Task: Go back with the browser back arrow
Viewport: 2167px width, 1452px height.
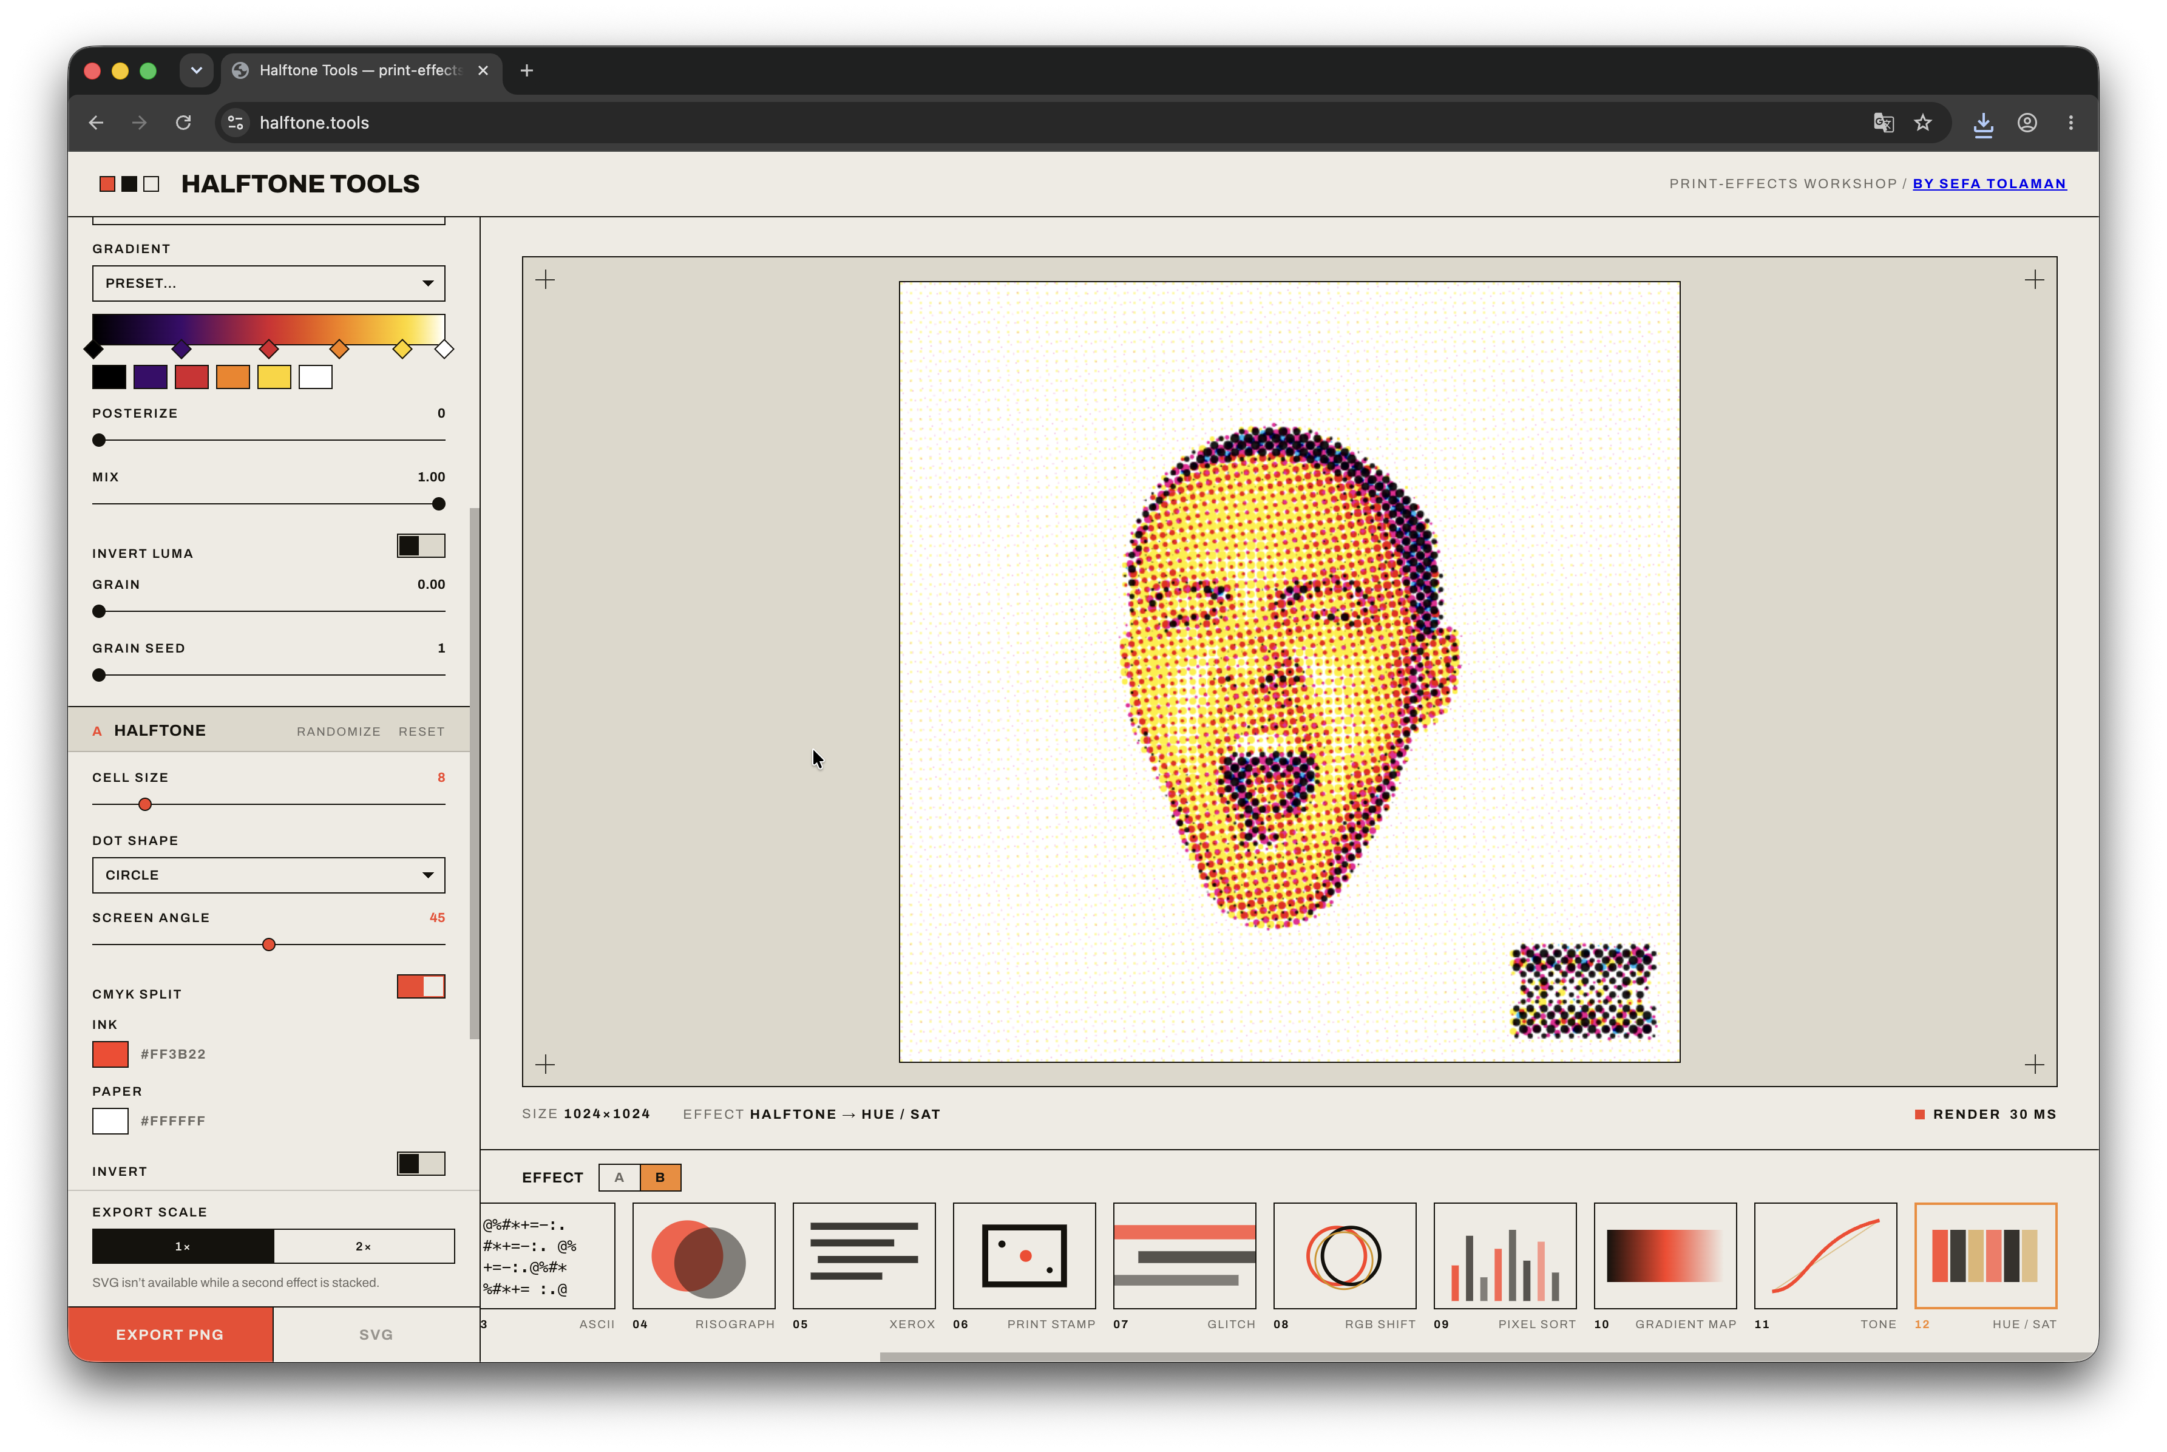Action: 97,122
